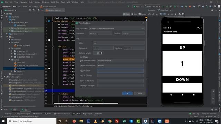The height and width of the screenshot is (124, 221).
Task: Open Emulator panel gear settings
Action: [x=212, y=10]
